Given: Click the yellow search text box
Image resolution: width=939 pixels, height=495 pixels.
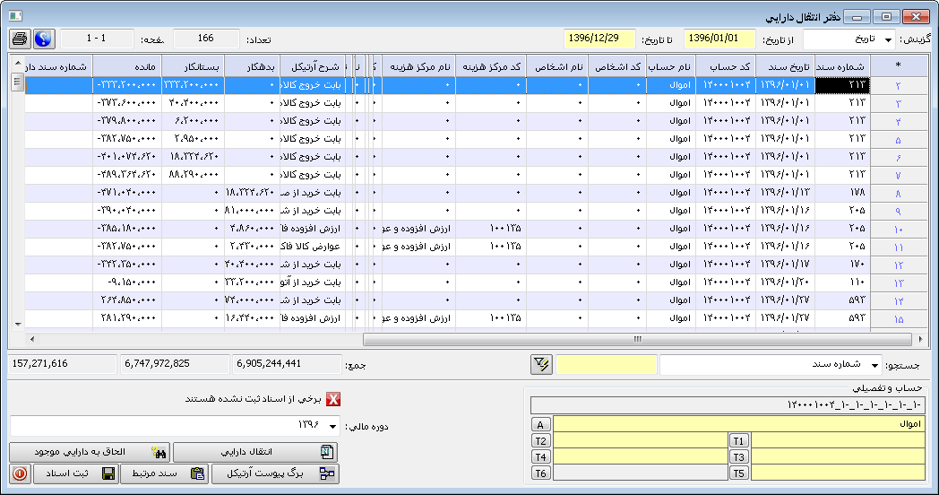Looking at the screenshot, I should pyautogui.click(x=606, y=364).
